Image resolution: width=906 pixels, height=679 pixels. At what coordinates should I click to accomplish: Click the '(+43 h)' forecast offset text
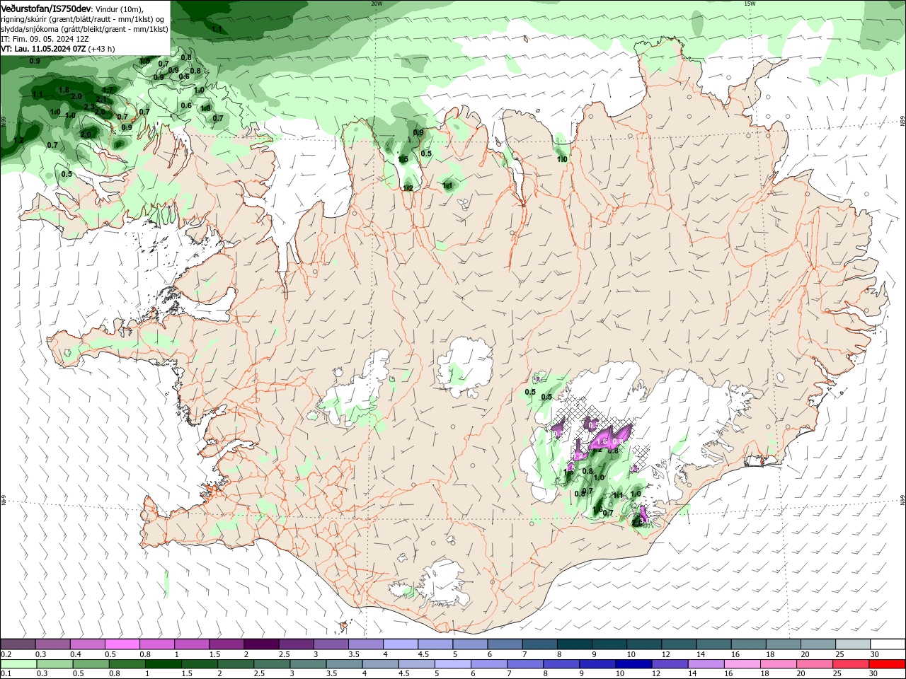[x=102, y=49]
